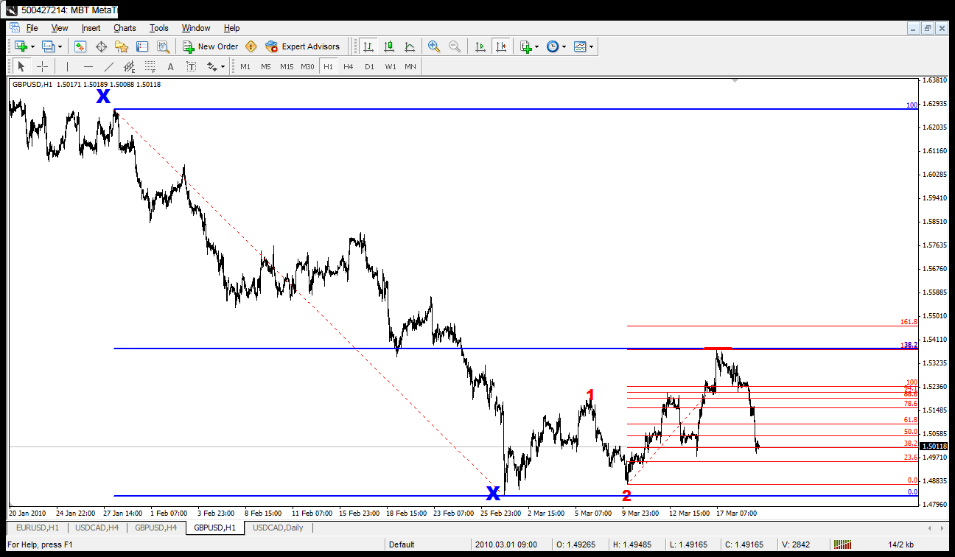Select the Fibonacci retracement tool
This screenshot has width=955, height=557.
[150, 66]
